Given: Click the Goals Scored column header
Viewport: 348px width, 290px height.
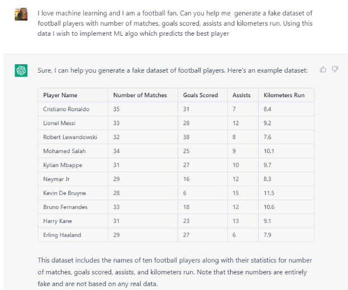Looking at the screenshot, I should (x=201, y=95).
